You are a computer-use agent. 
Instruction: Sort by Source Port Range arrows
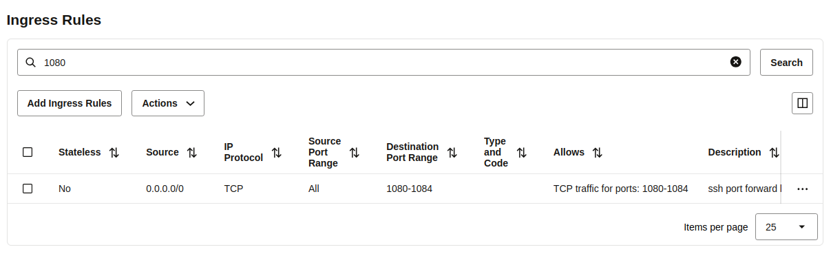[355, 153]
